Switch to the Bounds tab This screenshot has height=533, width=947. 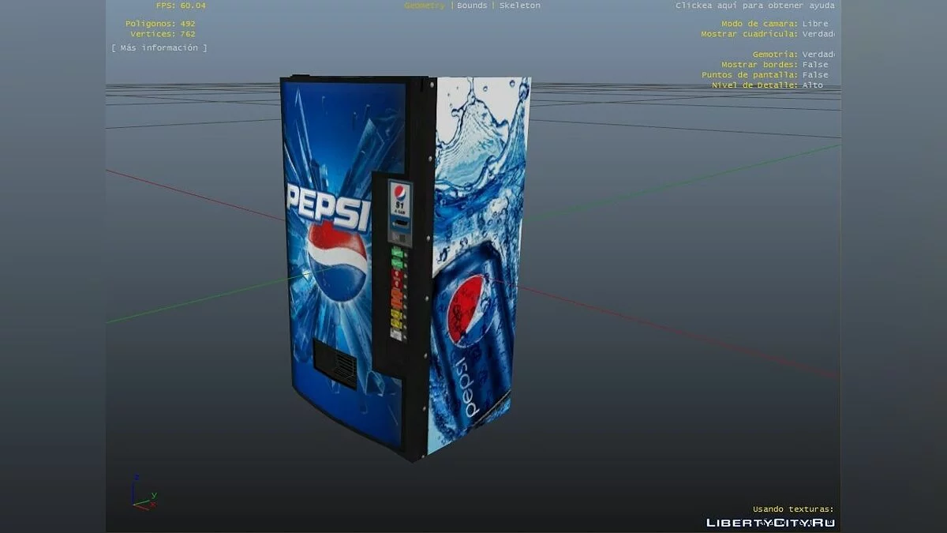472,6
